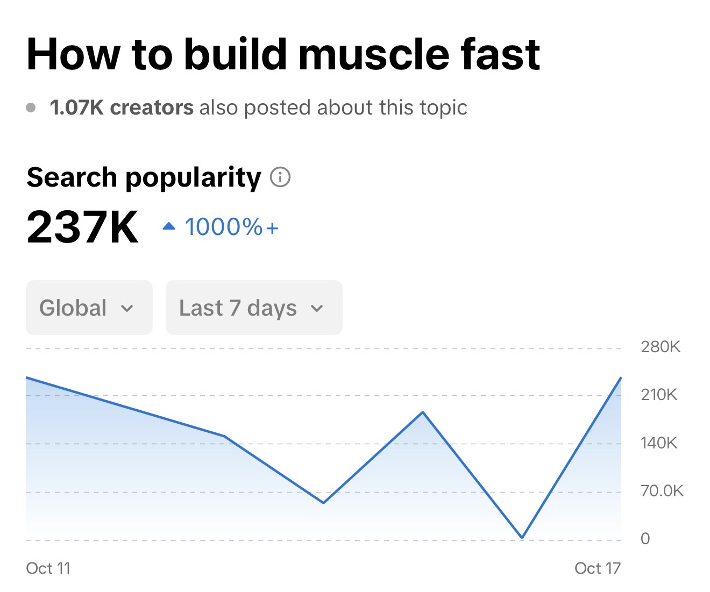Click the 237K search popularity value

[x=83, y=226]
